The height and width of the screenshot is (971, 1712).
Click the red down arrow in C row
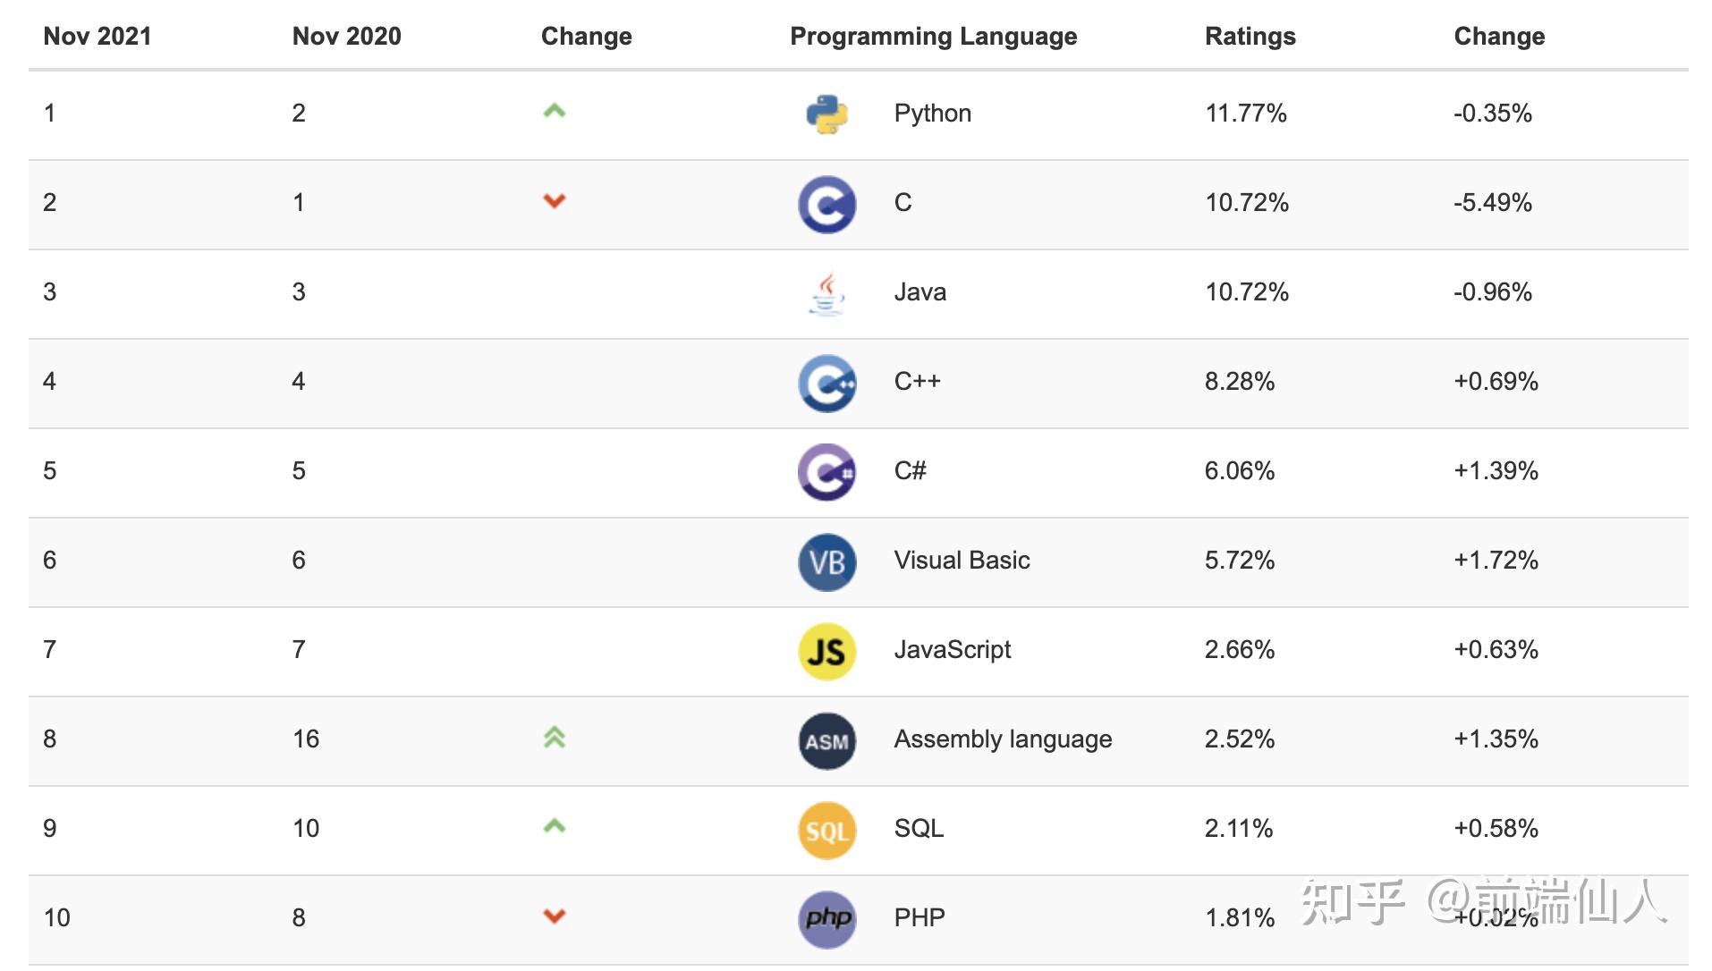coord(555,201)
